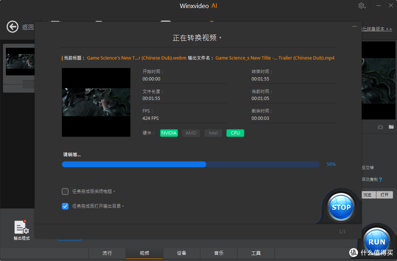
Task: Open settings gear in the title bar
Action: (362, 6)
